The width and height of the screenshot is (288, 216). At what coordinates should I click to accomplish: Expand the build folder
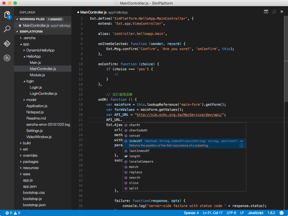pyautogui.click(x=27, y=143)
